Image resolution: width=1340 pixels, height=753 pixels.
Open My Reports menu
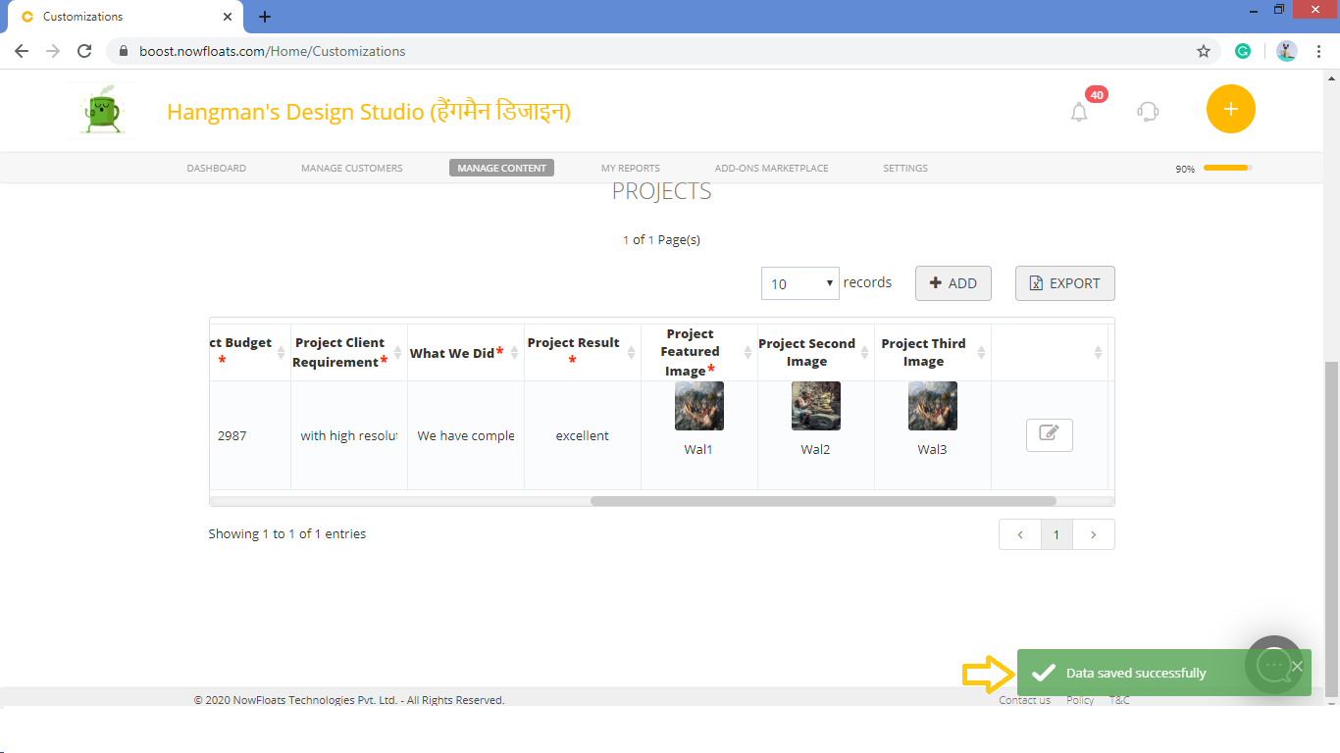[631, 169]
